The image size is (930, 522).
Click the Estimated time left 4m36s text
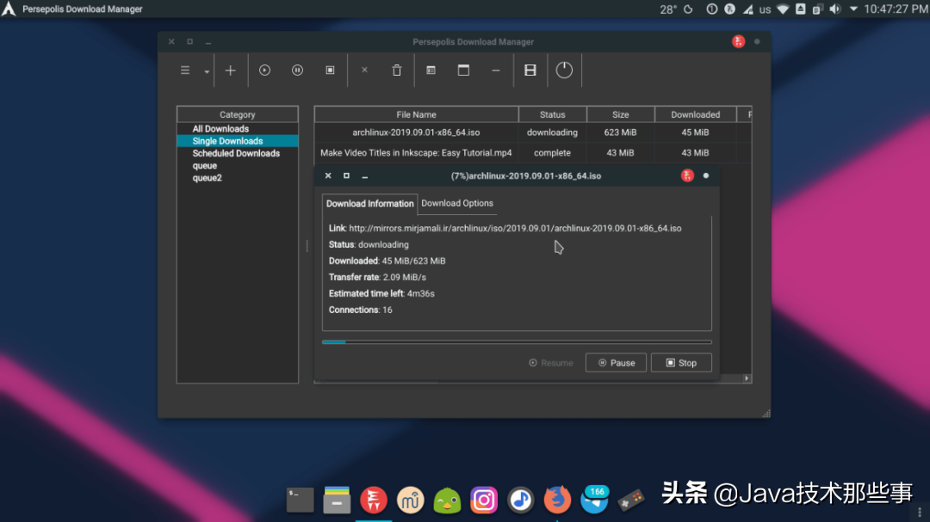(381, 293)
